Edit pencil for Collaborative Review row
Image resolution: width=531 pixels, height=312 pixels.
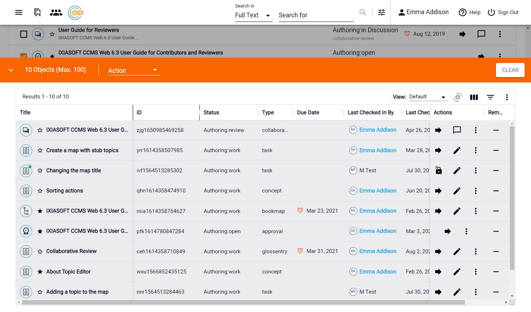point(457,252)
